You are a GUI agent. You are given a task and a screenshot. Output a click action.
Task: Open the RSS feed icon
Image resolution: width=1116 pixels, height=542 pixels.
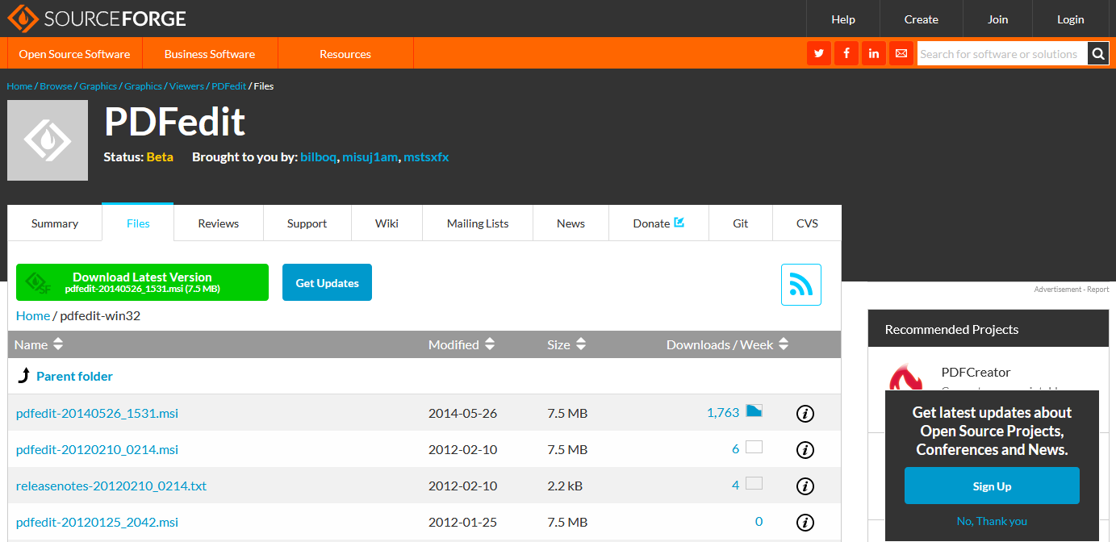800,285
